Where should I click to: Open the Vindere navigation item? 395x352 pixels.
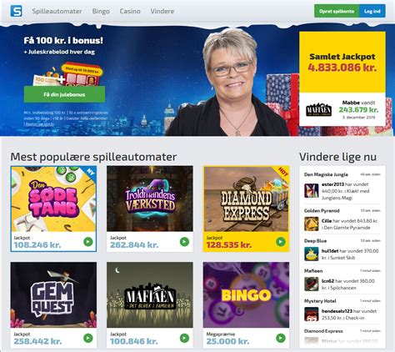[162, 11]
